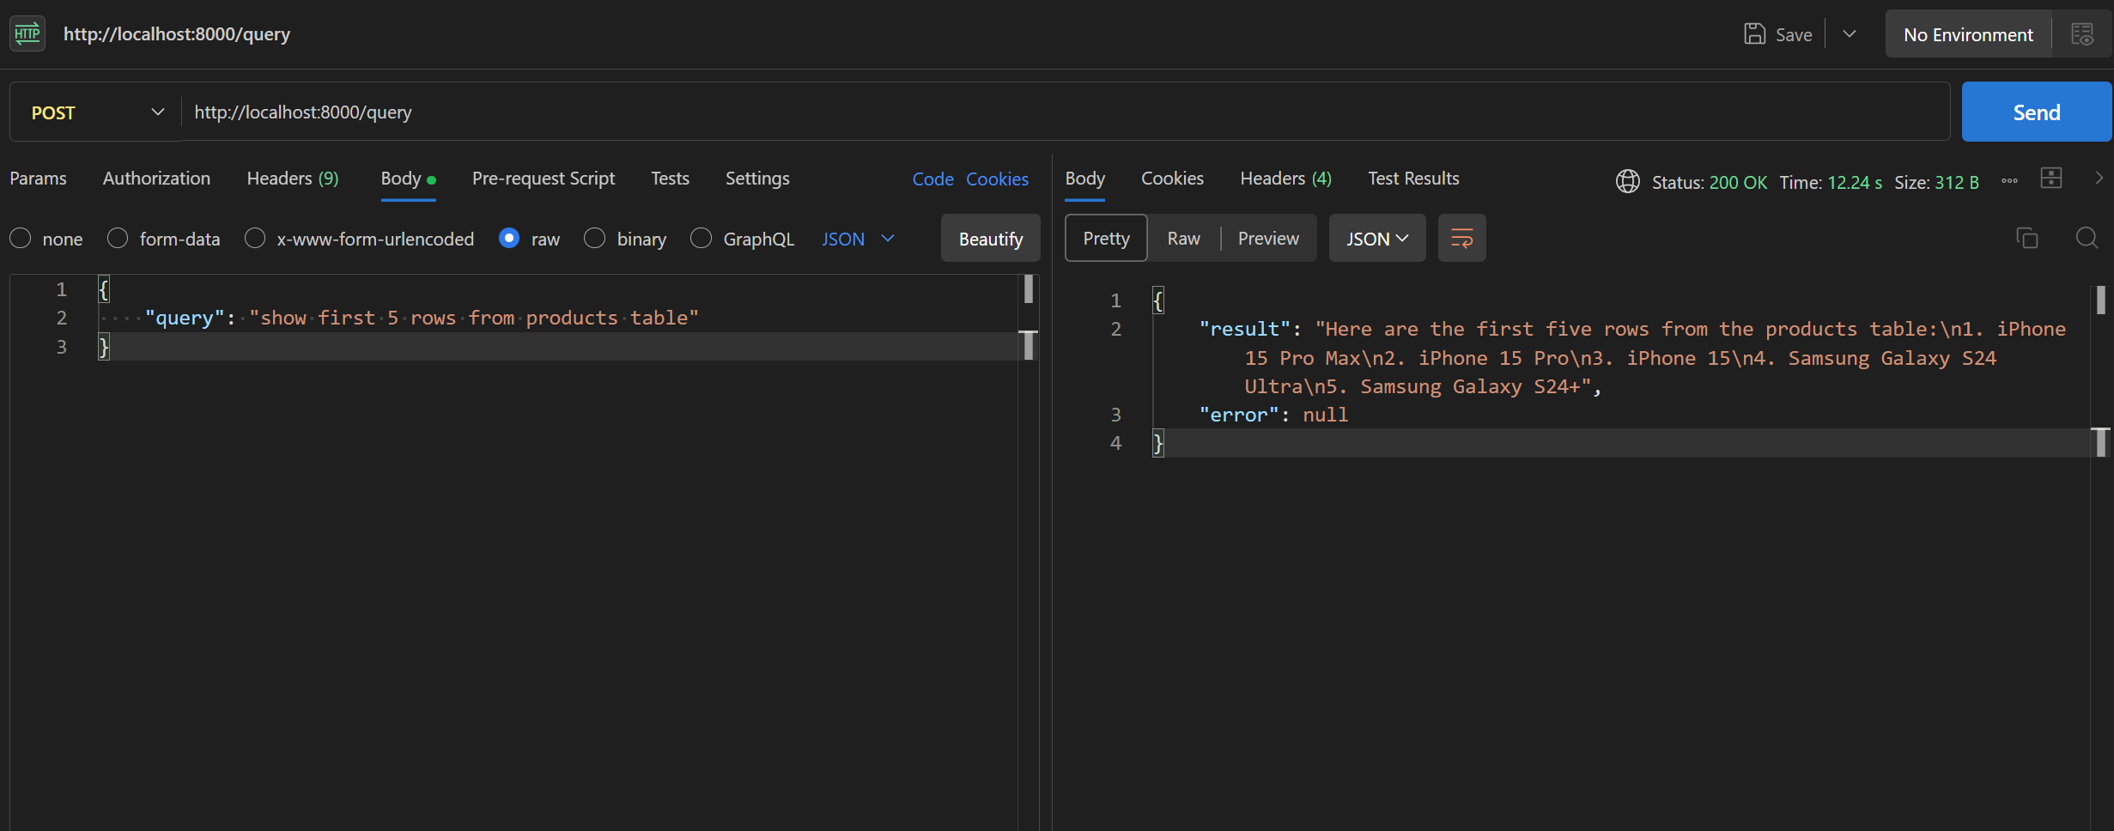This screenshot has width=2114, height=831.
Task: Select the request Body tab
Action: (408, 179)
